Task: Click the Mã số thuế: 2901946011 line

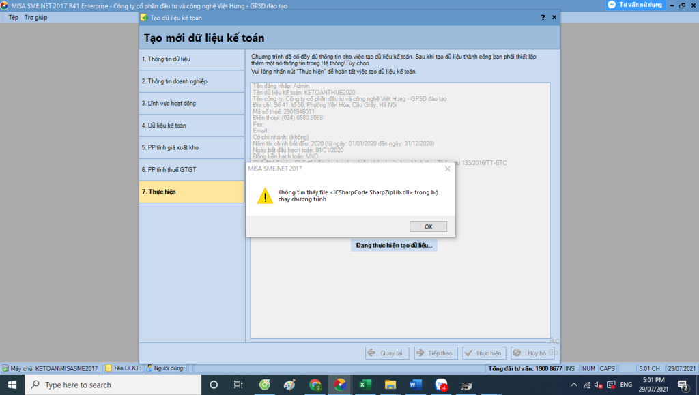Action: point(283,112)
